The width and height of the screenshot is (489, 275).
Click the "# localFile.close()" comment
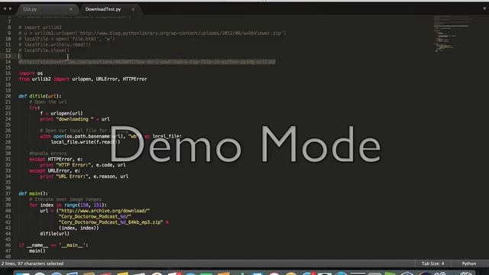point(44,50)
